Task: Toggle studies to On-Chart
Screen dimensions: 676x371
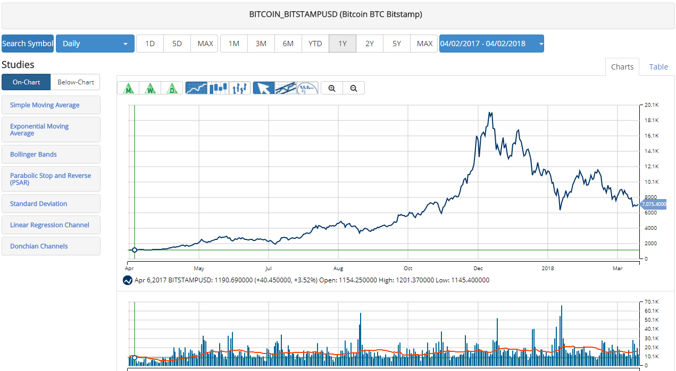Action: click(x=27, y=82)
